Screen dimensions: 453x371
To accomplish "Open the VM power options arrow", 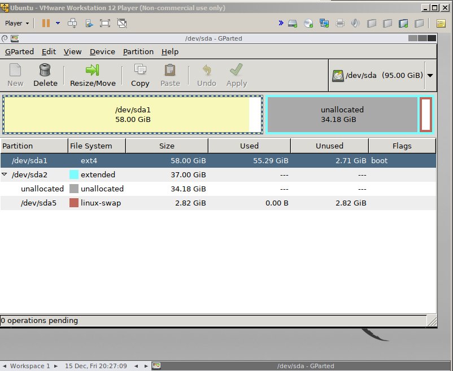I will [x=58, y=23].
